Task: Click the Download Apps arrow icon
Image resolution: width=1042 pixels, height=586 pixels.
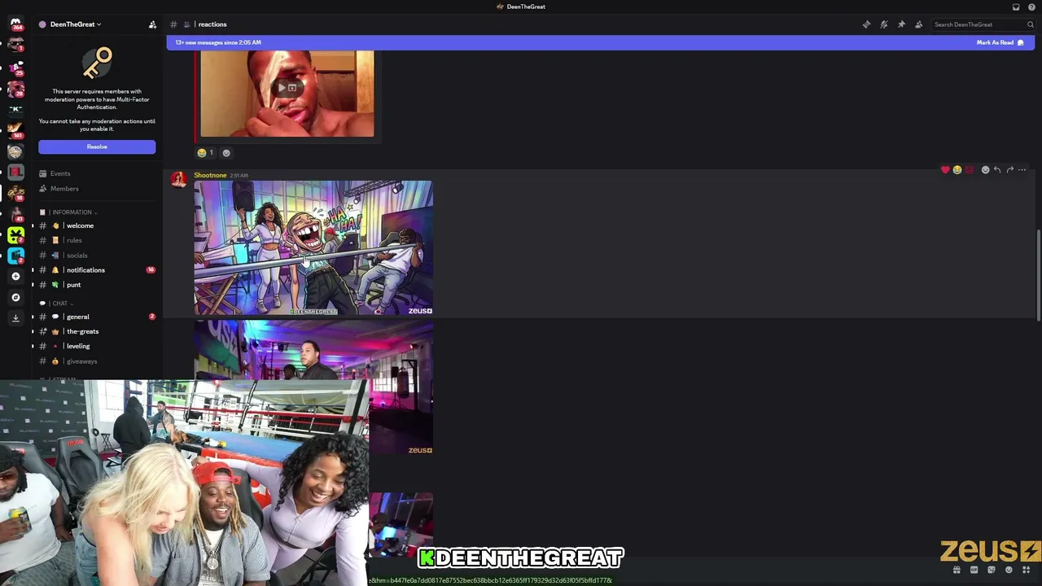Action: coord(15,318)
